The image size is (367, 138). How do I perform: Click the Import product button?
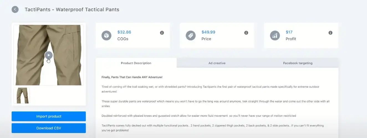49,116
